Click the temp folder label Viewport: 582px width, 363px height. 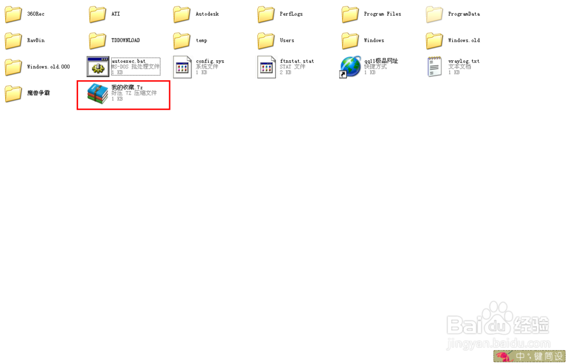pos(201,41)
